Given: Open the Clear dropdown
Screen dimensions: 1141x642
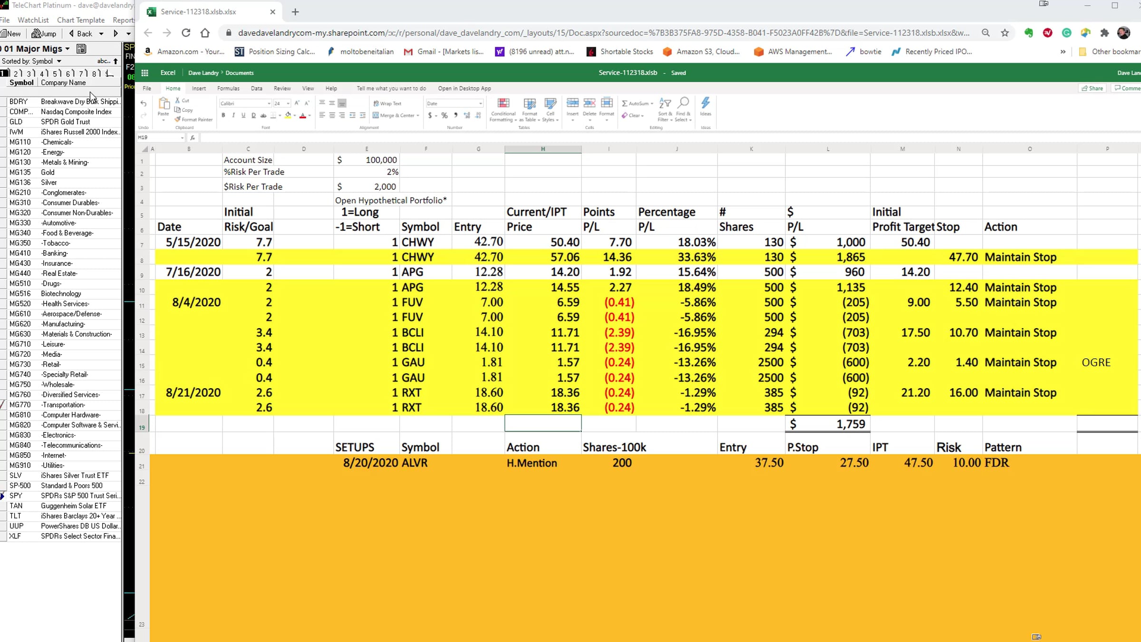Looking at the screenshot, I should (x=633, y=115).
